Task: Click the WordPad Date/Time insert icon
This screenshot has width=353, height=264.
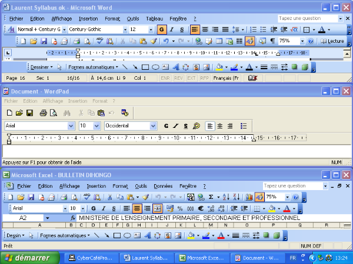Action: [x=125, y=113]
